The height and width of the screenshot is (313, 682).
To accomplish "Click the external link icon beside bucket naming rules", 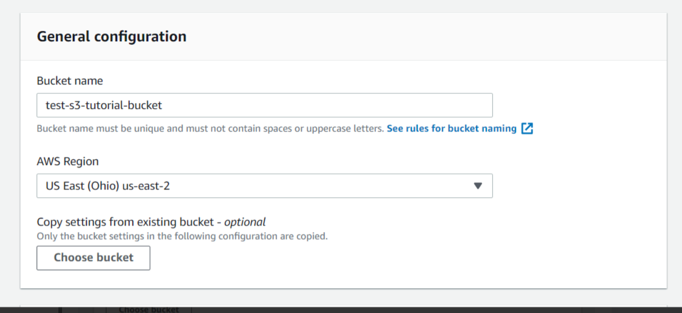I will tap(527, 128).
